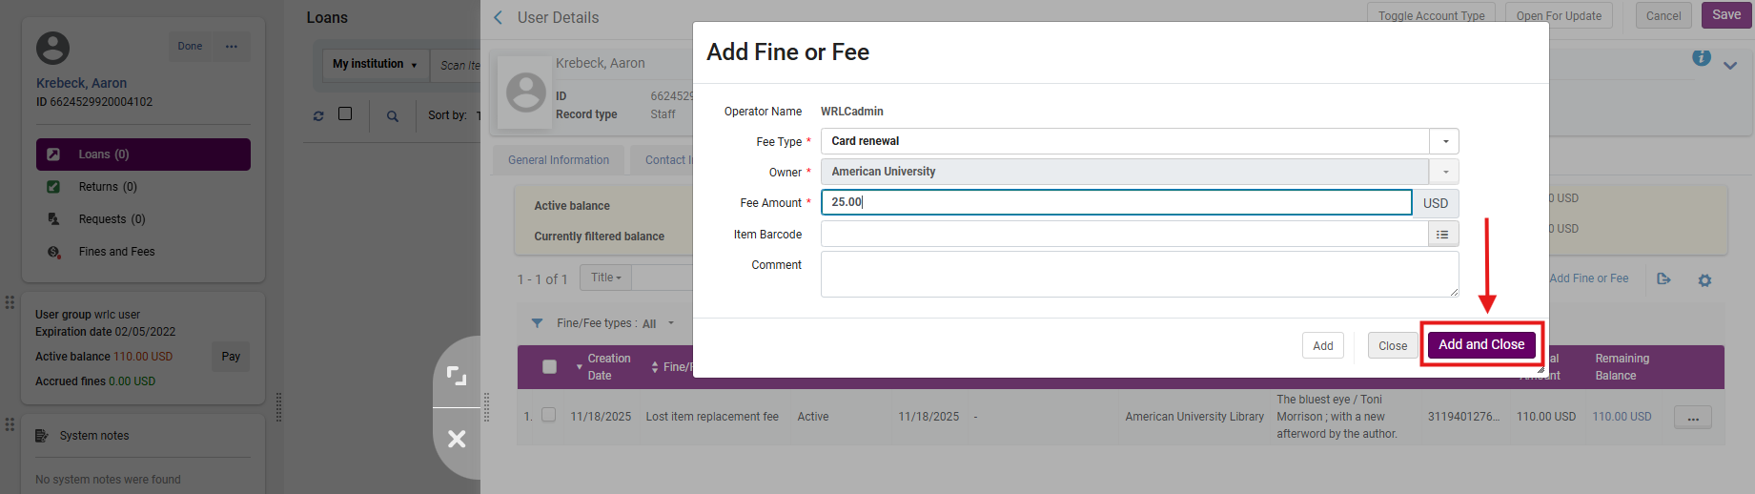
Task: Select Returns (0) in the sidebar
Action: [x=108, y=187]
